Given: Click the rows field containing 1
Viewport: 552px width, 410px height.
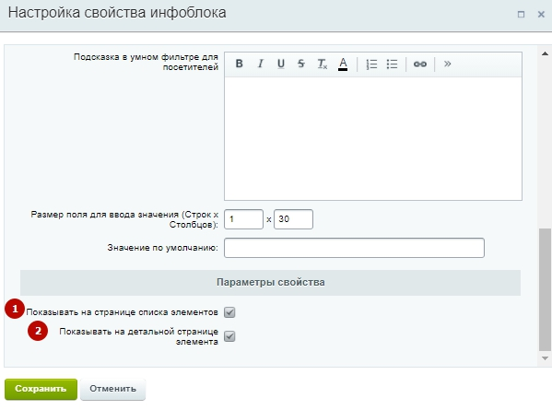Looking at the screenshot, I should (243, 219).
